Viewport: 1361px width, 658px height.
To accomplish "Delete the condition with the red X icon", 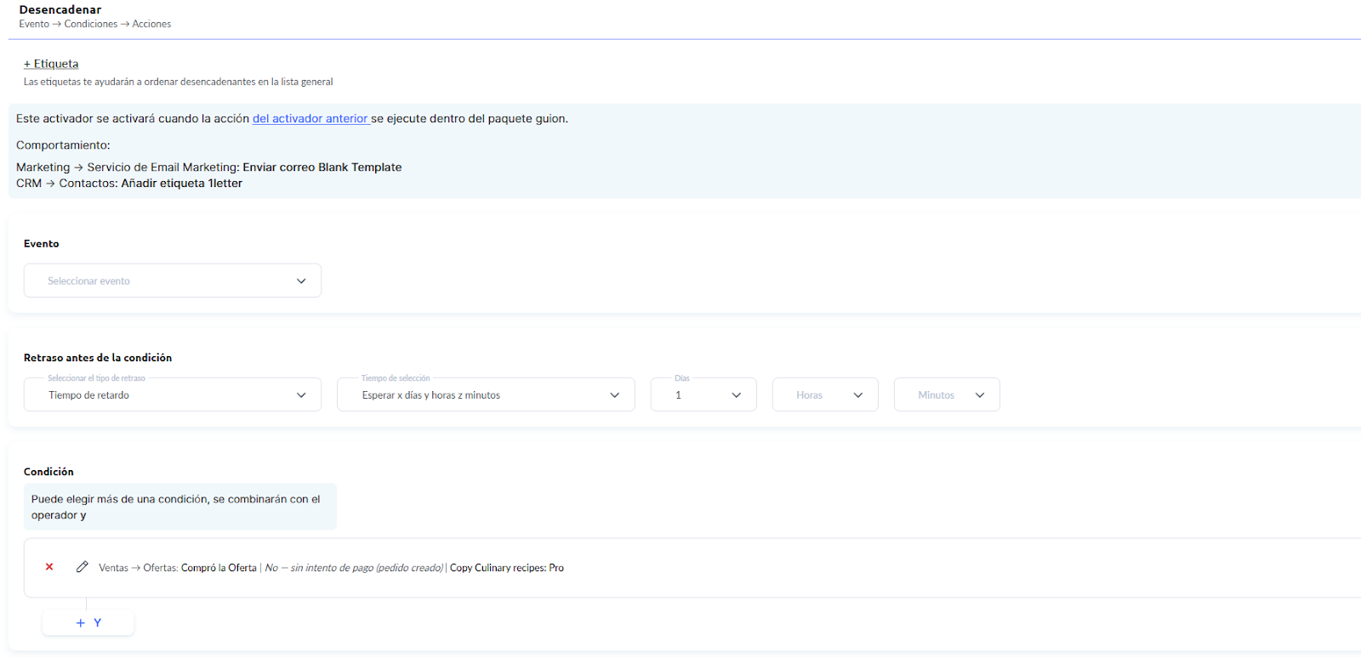I will (49, 567).
